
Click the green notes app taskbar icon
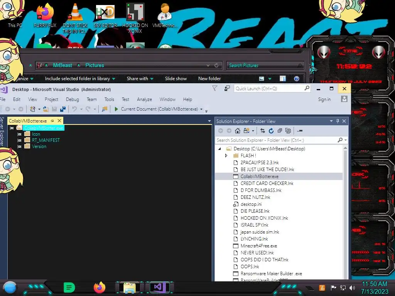tap(69, 288)
